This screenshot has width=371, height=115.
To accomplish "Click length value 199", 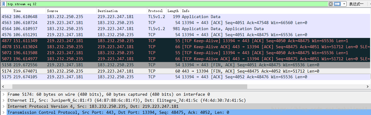I will (x=176, y=17).
